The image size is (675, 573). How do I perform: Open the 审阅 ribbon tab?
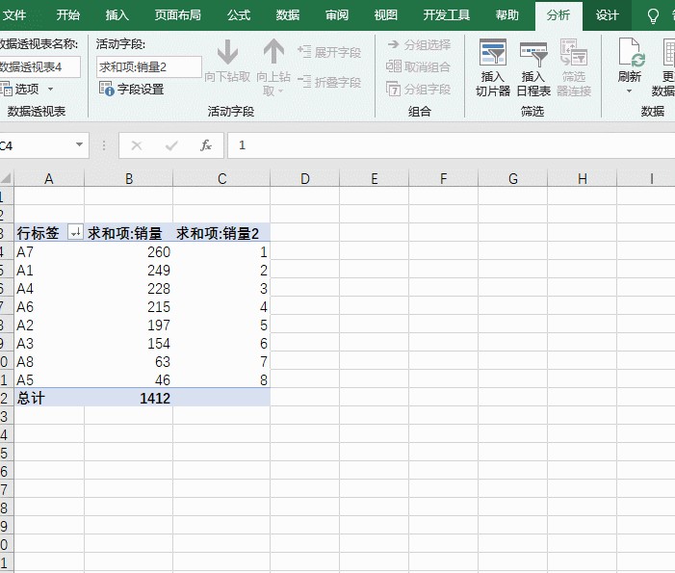(337, 15)
